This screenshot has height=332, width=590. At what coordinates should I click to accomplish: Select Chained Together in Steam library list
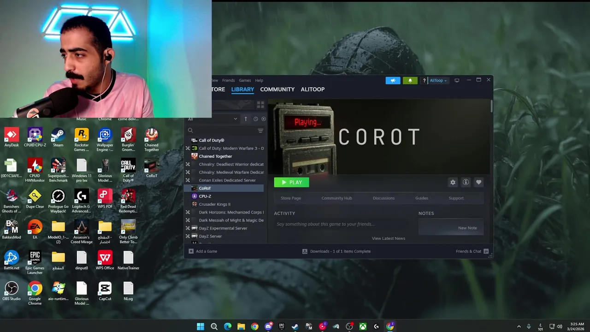224,156
